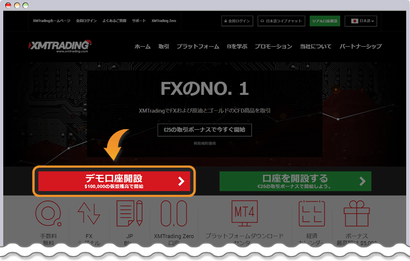Click the €25の取引ボーナスで今すぐ開始 button

(x=205, y=130)
